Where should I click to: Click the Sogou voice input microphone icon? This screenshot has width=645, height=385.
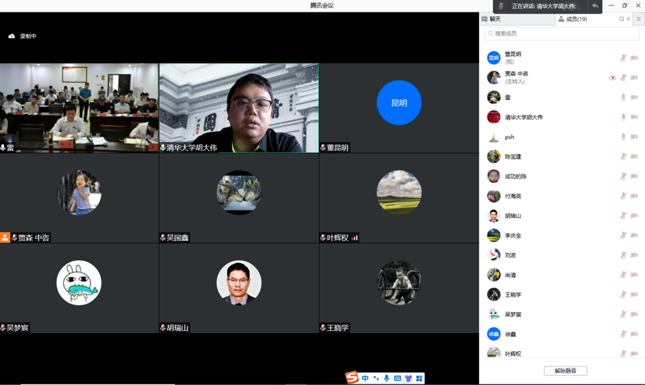(x=386, y=378)
